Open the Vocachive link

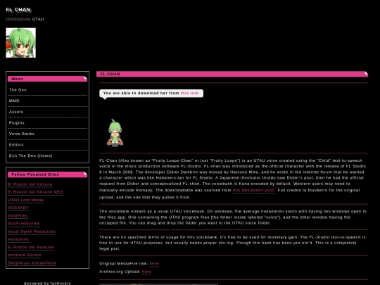pos(18,239)
